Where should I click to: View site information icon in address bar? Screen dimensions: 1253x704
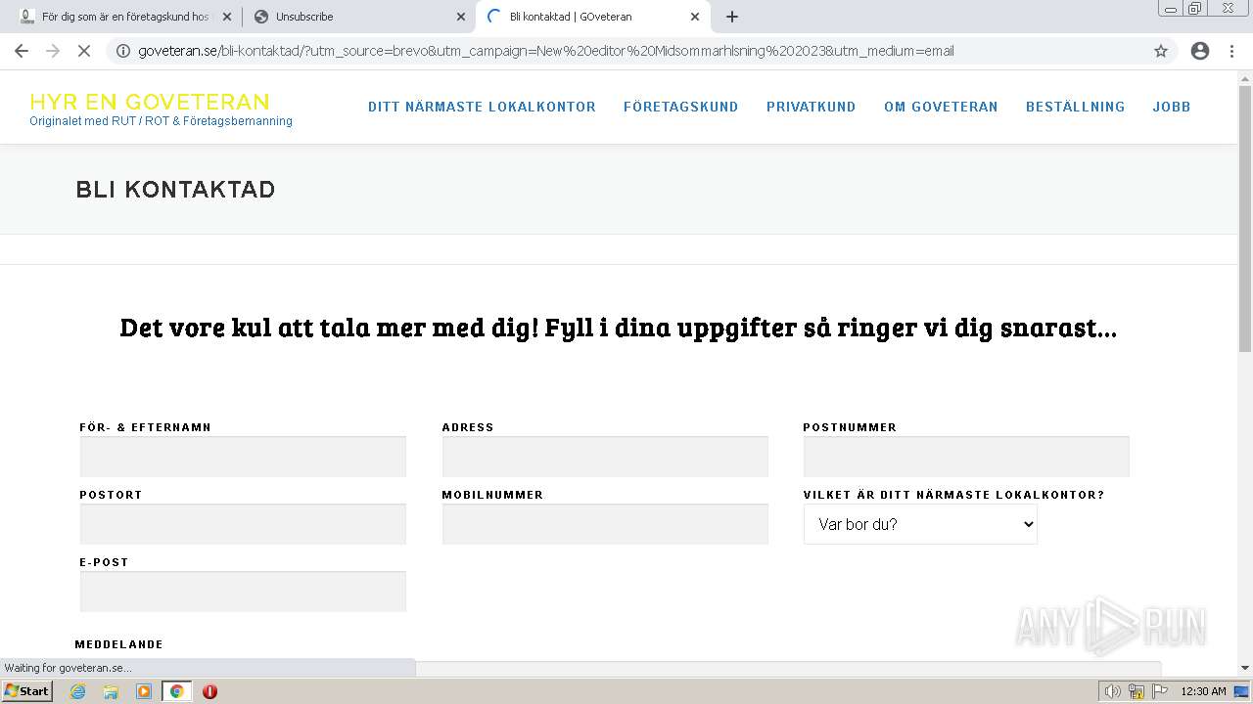pyautogui.click(x=123, y=51)
